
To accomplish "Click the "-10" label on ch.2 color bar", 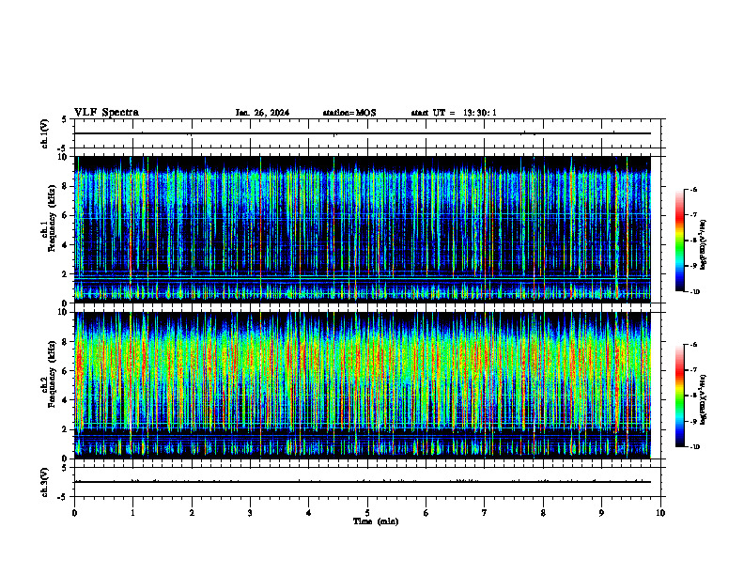I will [694, 447].
